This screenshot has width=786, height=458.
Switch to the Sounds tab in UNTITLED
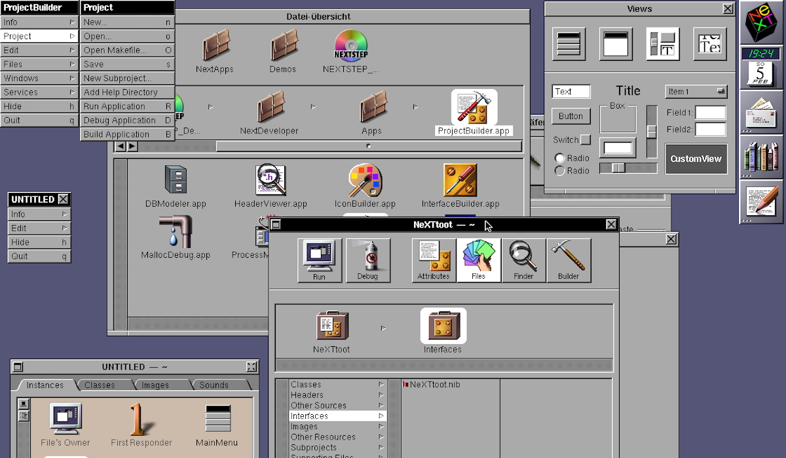[x=214, y=385]
